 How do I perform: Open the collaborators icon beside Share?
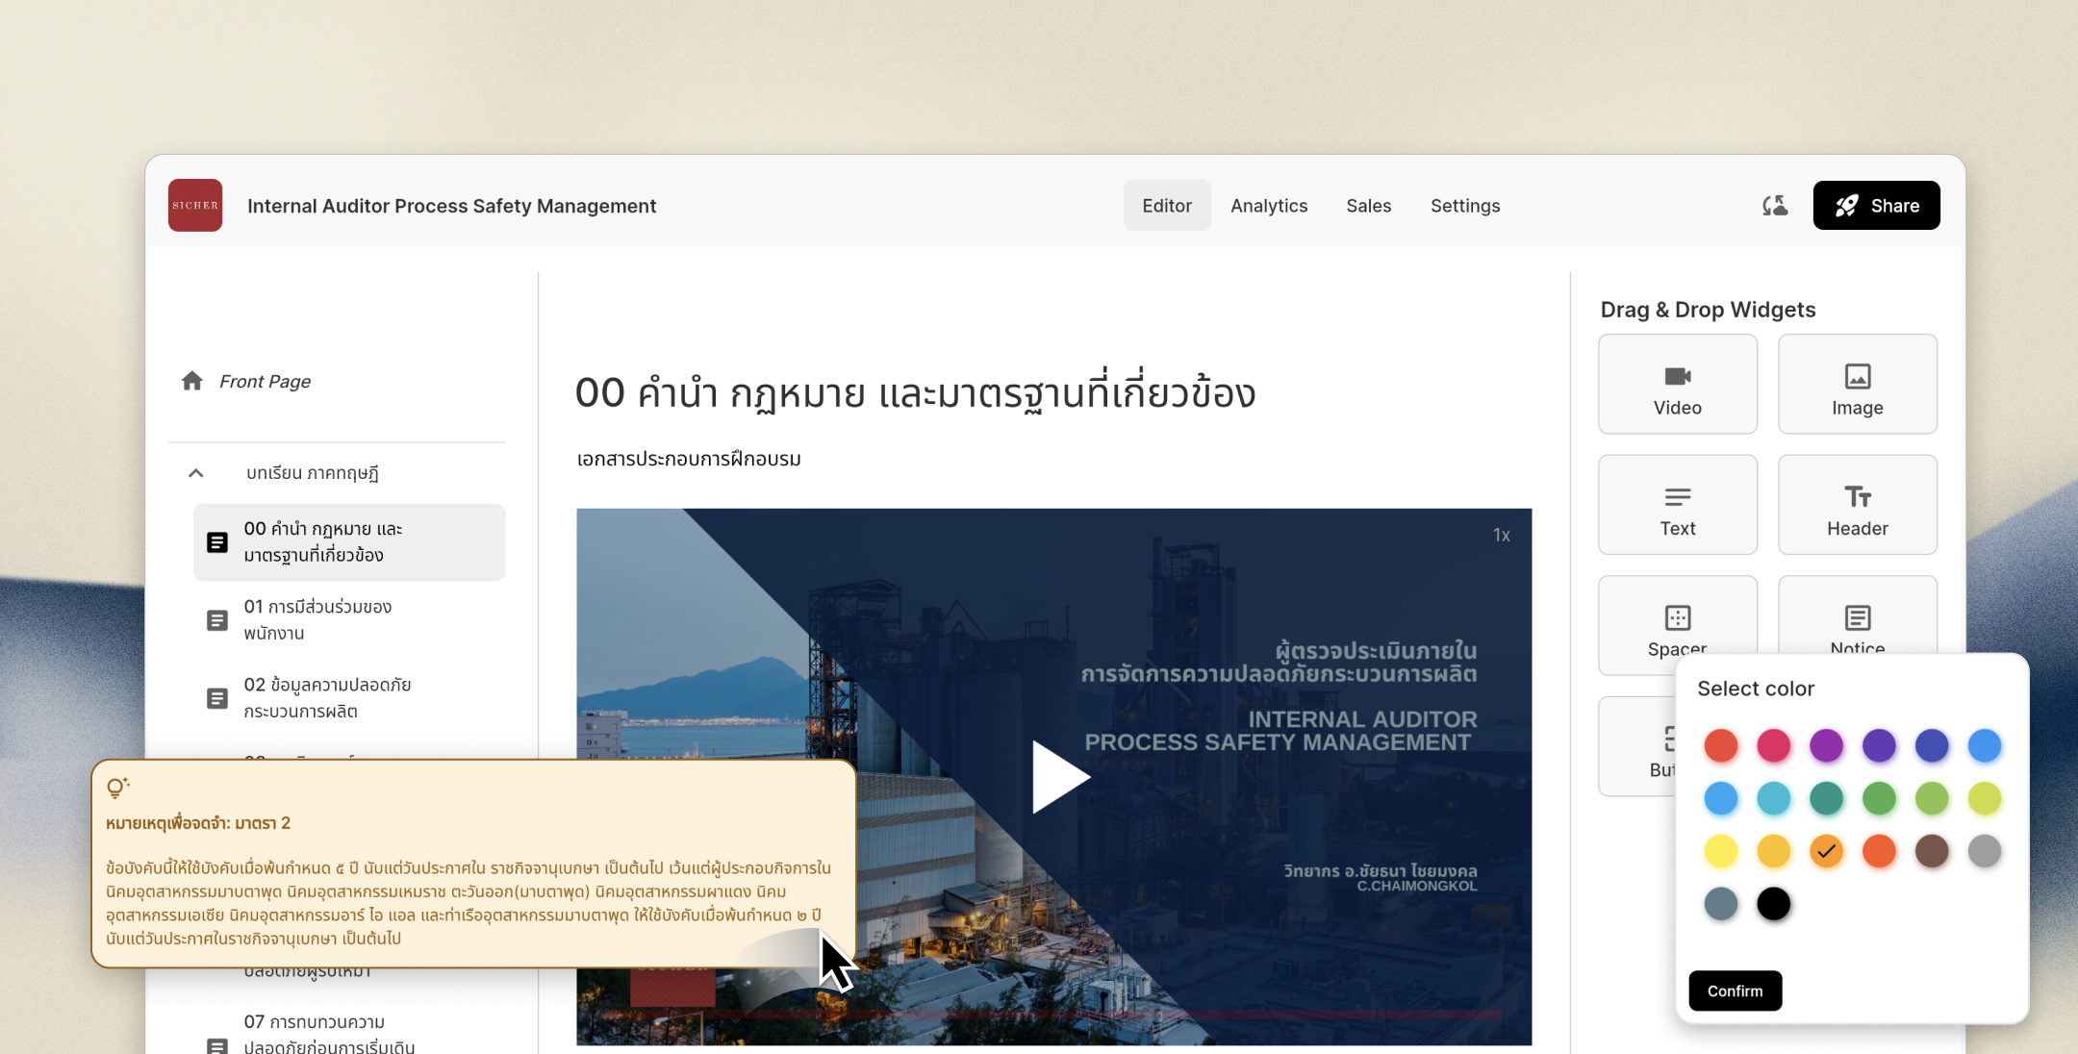coord(1774,206)
